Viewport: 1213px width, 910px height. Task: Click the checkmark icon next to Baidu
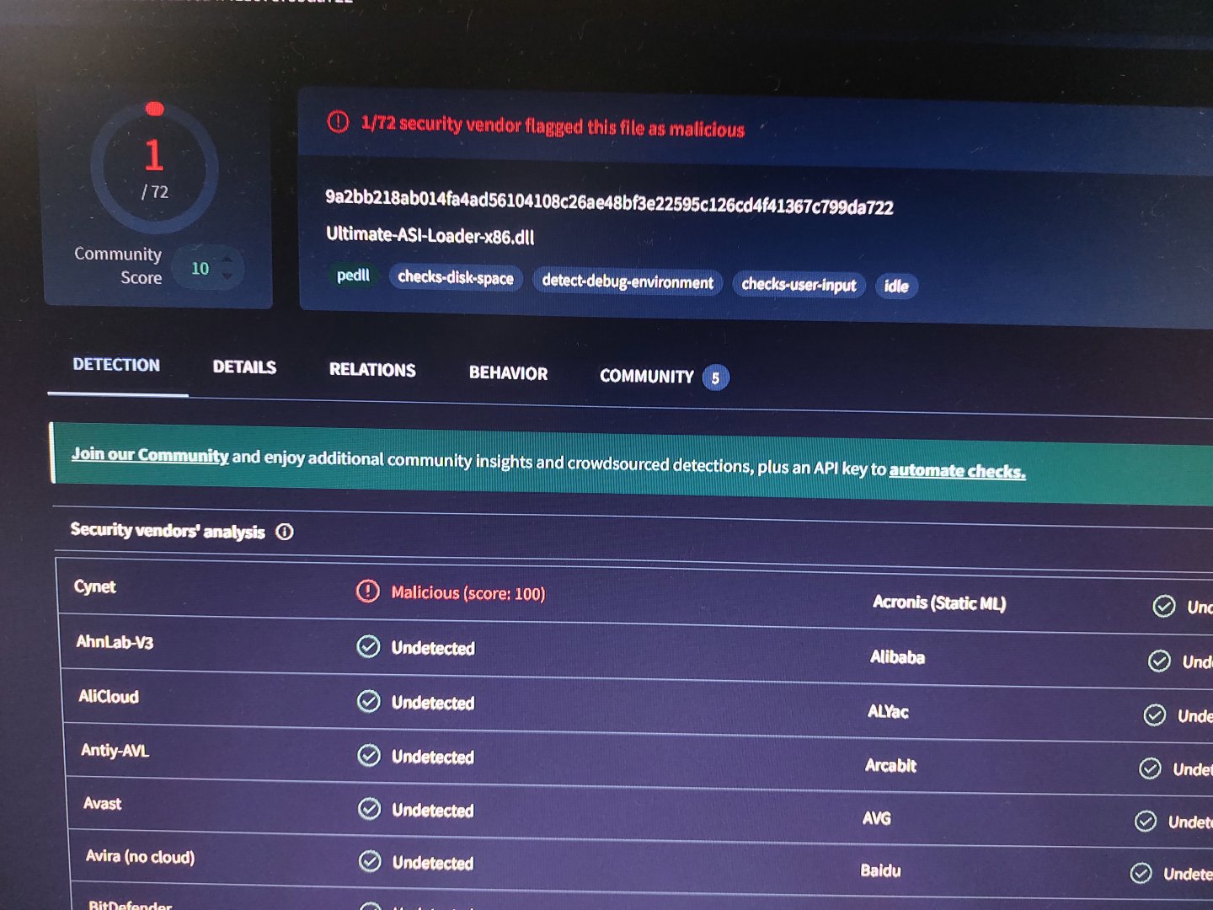coord(1141,873)
